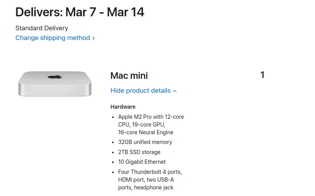Viewport: 315px width, 196px height.
Task: Click the 16-core Neural Engine text
Action: (x=146, y=132)
